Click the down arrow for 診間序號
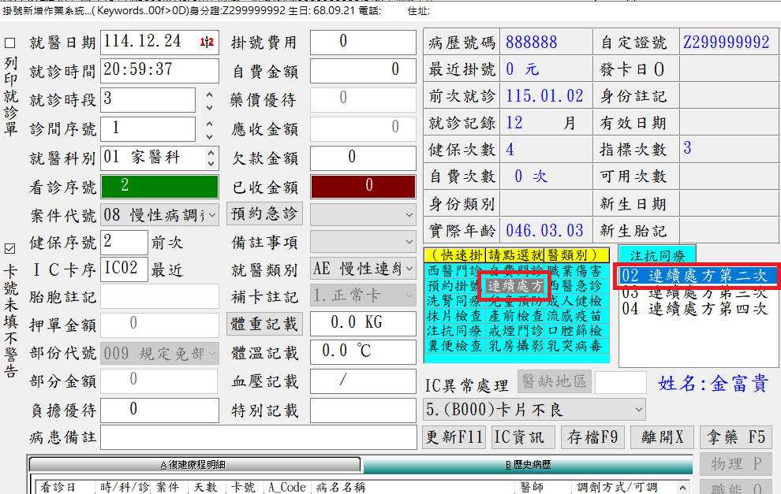 pyautogui.click(x=209, y=135)
